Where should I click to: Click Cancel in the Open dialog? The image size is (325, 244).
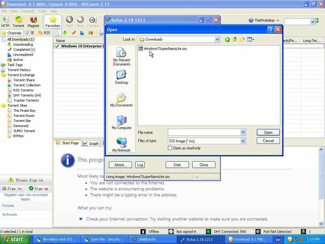tap(268, 141)
